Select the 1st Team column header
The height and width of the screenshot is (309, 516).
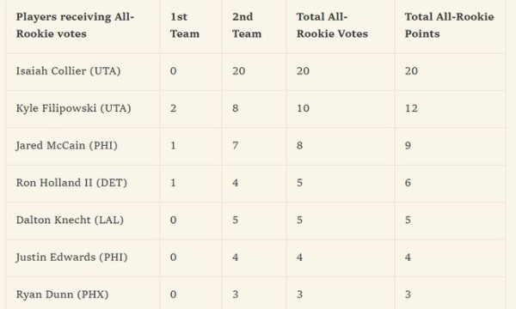pyautogui.click(x=185, y=25)
